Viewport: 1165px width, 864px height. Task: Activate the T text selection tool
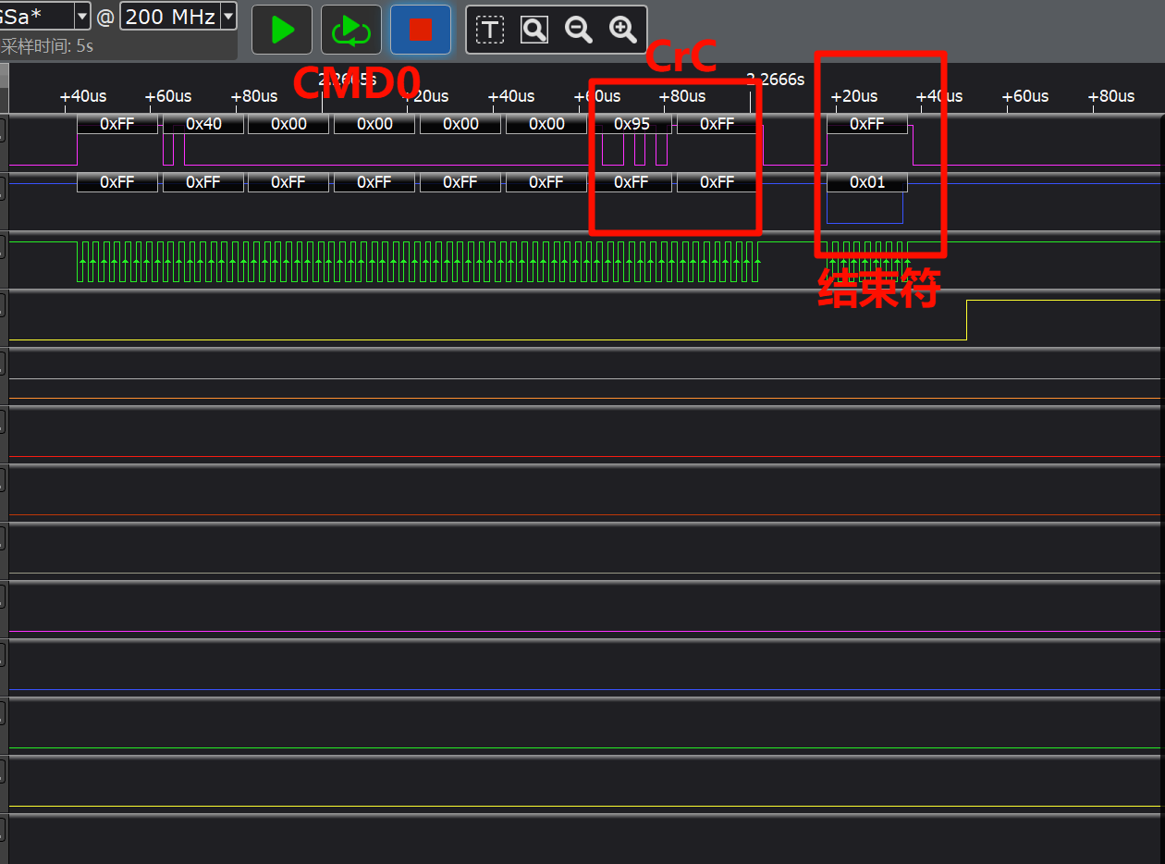click(x=489, y=30)
